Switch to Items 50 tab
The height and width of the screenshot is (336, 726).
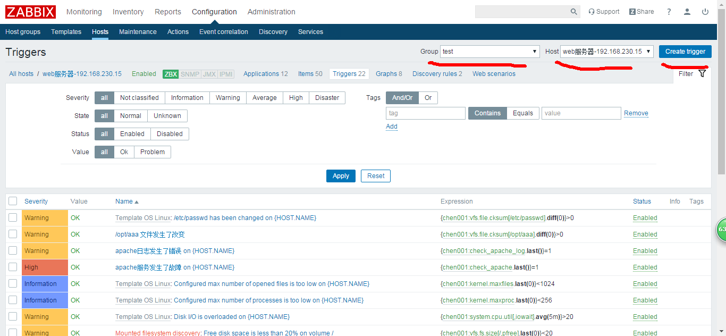310,74
